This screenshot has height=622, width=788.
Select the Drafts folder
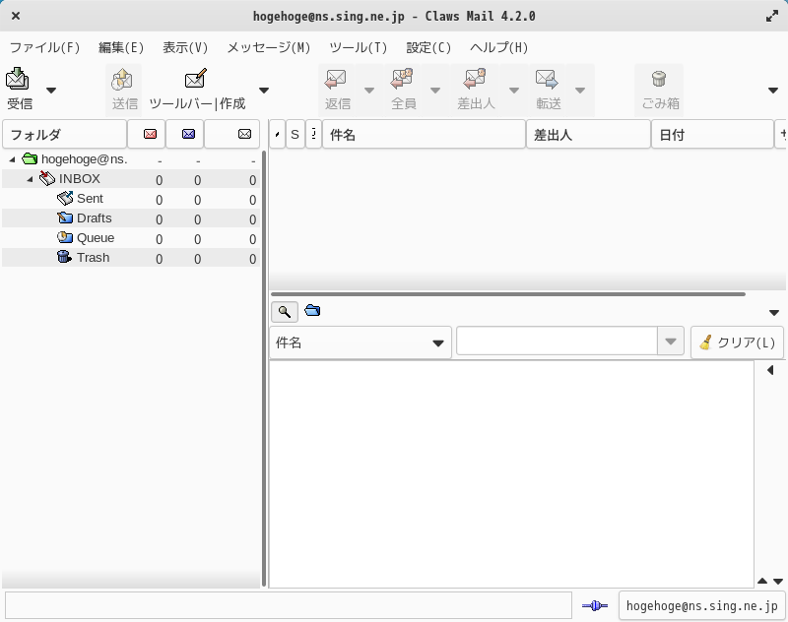131,218
